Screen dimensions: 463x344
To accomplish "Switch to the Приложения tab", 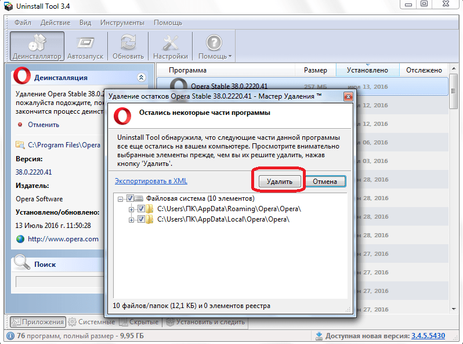I will (38, 322).
